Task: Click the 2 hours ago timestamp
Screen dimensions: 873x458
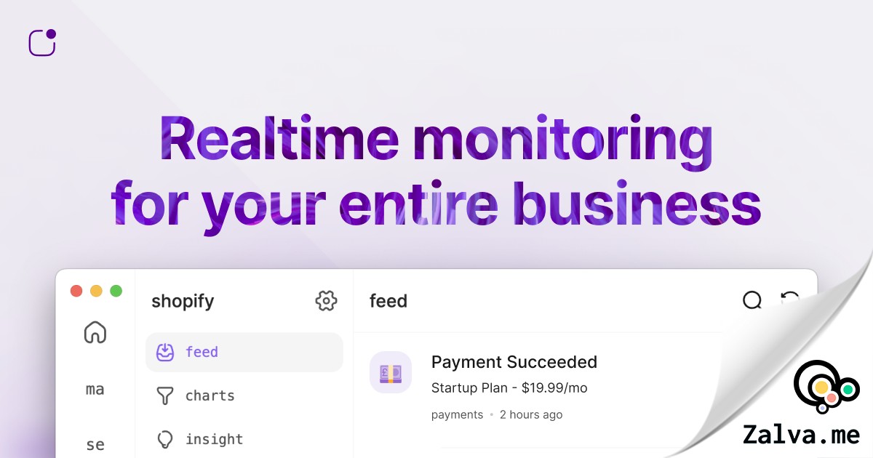Action: (531, 414)
